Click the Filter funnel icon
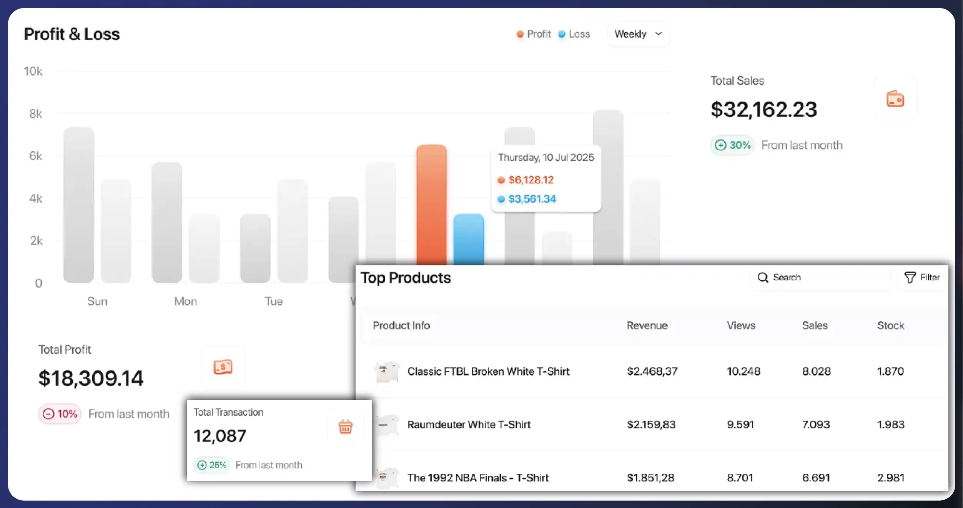 click(x=910, y=277)
